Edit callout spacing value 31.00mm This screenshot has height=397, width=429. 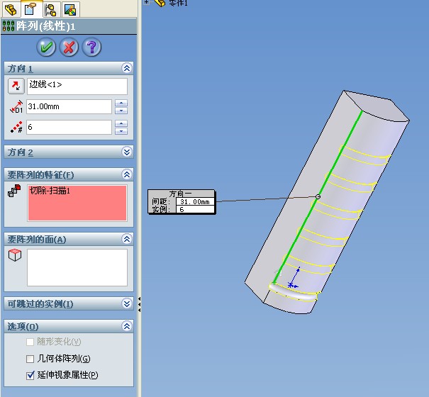pos(195,201)
